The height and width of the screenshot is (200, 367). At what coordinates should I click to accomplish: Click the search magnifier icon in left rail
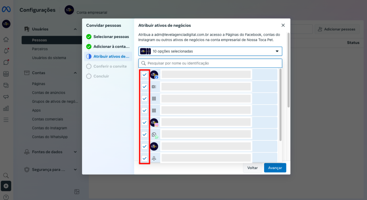click(x=6, y=175)
